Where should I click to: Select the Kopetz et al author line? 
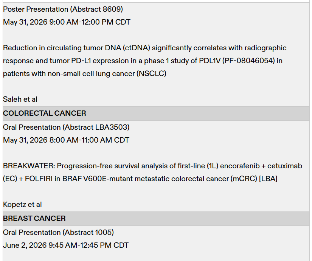pos(22,204)
